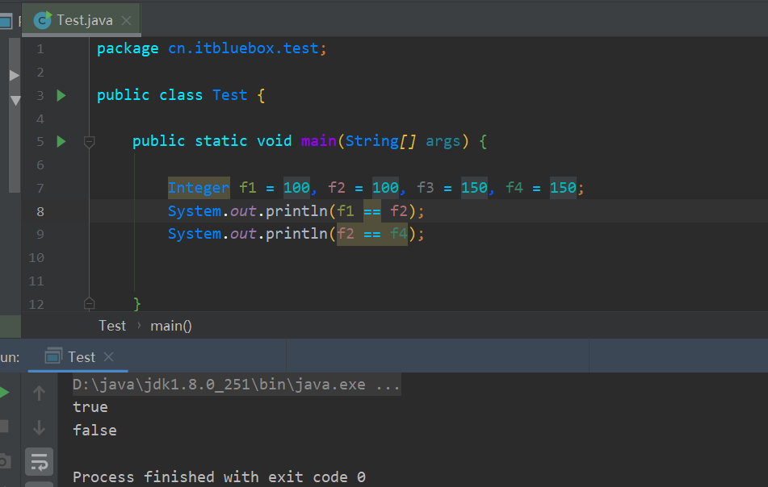This screenshot has height=487, width=768.
Task: Click the right-pointing arrow in left tool strip
Action: coord(15,75)
